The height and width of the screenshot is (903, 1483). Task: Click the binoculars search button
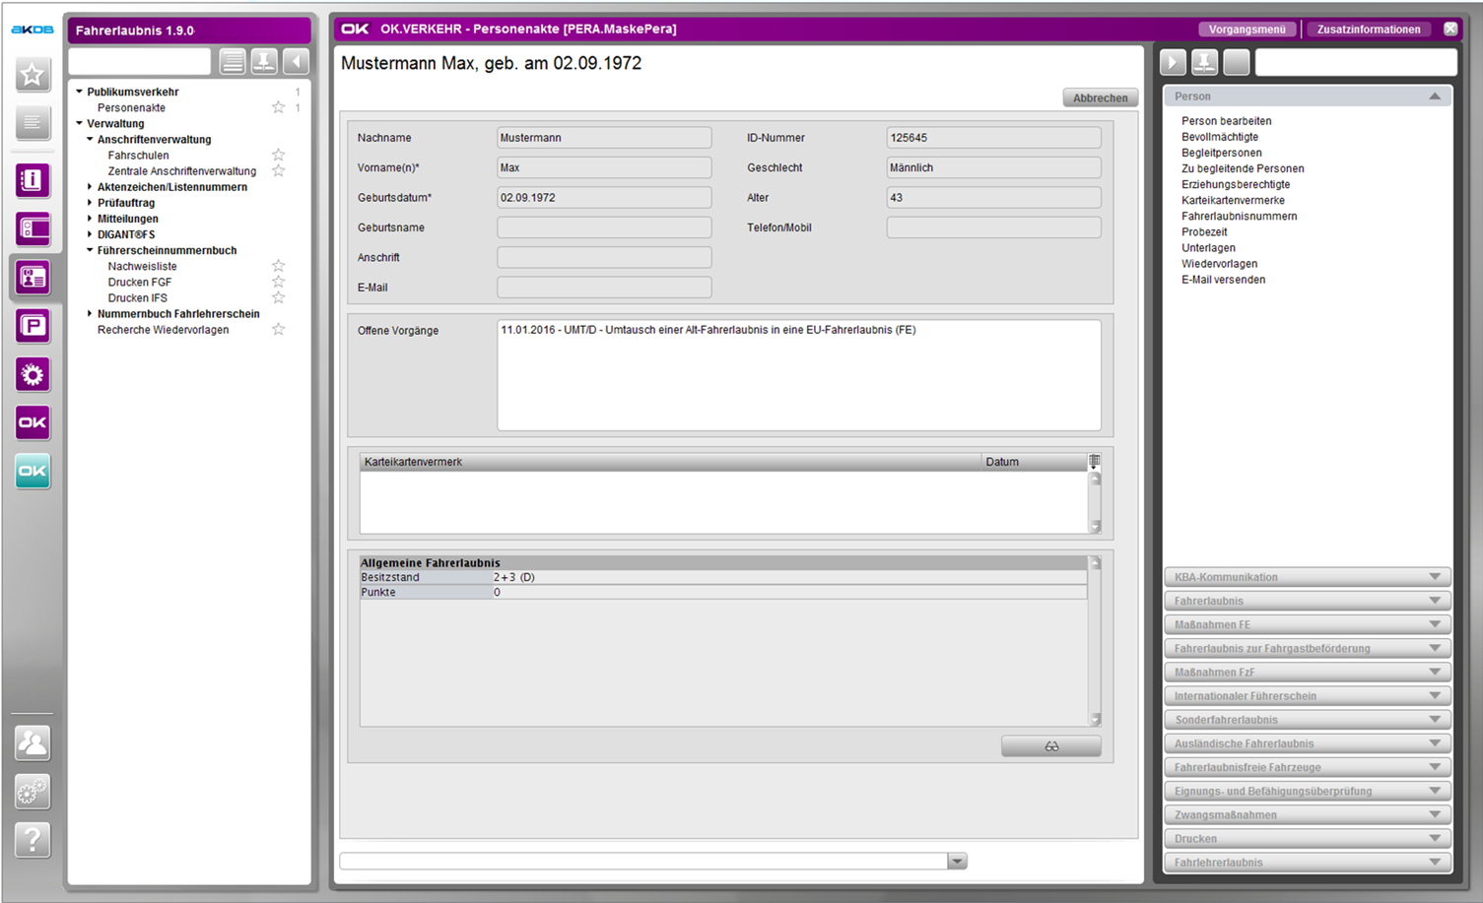(1050, 746)
